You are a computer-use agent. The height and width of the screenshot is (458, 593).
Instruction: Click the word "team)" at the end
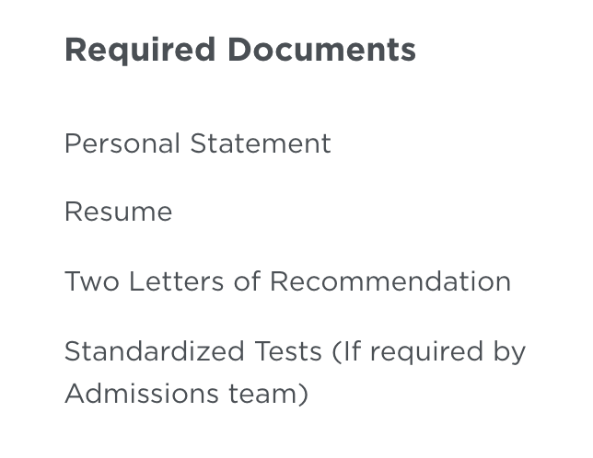(269, 394)
